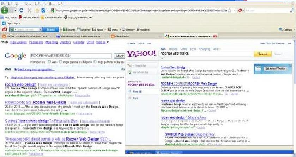Click the Get Yahoo! Toolbar banner
The height and width of the screenshot is (157, 296).
click(273, 69)
